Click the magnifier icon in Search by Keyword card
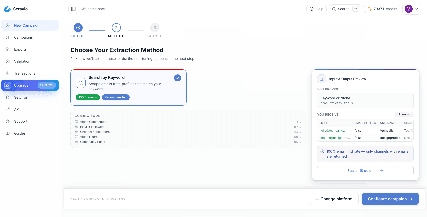427x217 pixels. [x=81, y=83]
